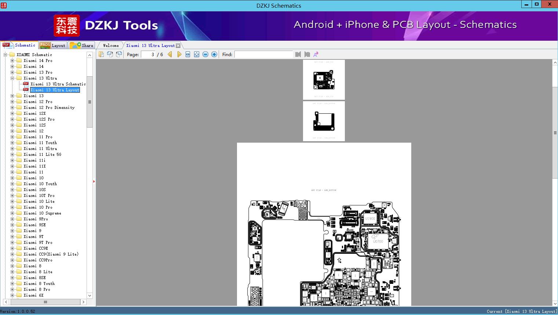Click the red sidebar collapse arrow
The width and height of the screenshot is (558, 315).
click(x=94, y=182)
